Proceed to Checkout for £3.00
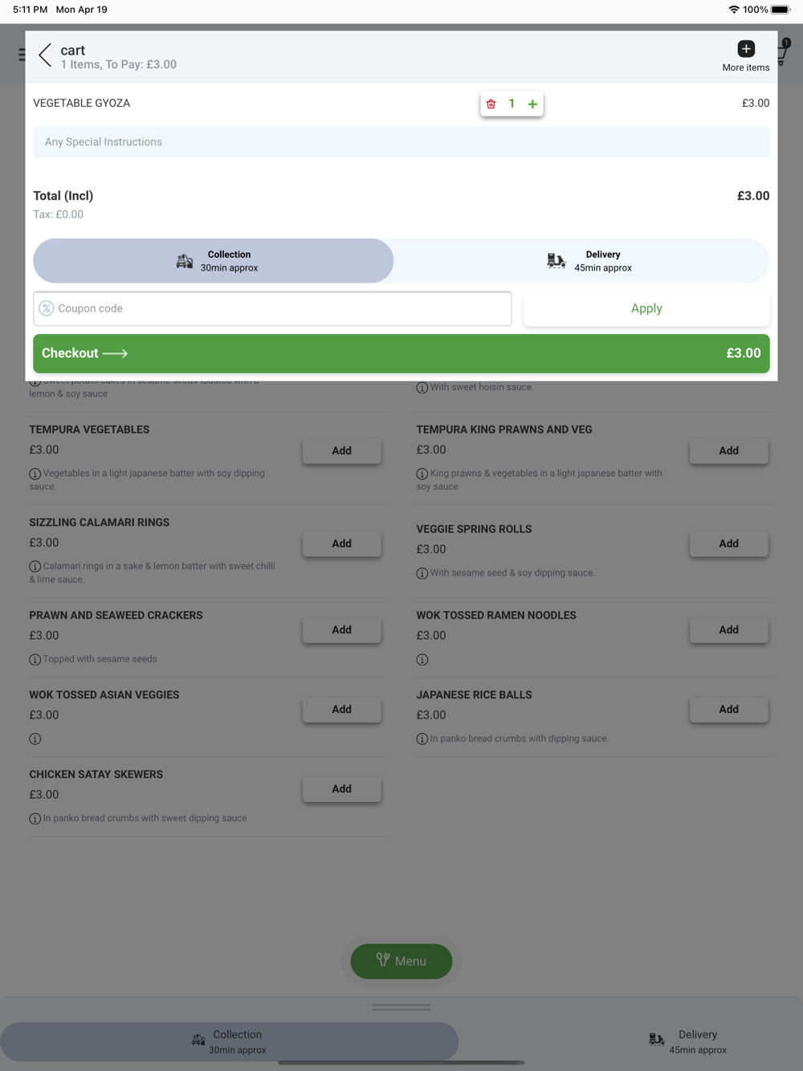The height and width of the screenshot is (1071, 803). (x=401, y=353)
